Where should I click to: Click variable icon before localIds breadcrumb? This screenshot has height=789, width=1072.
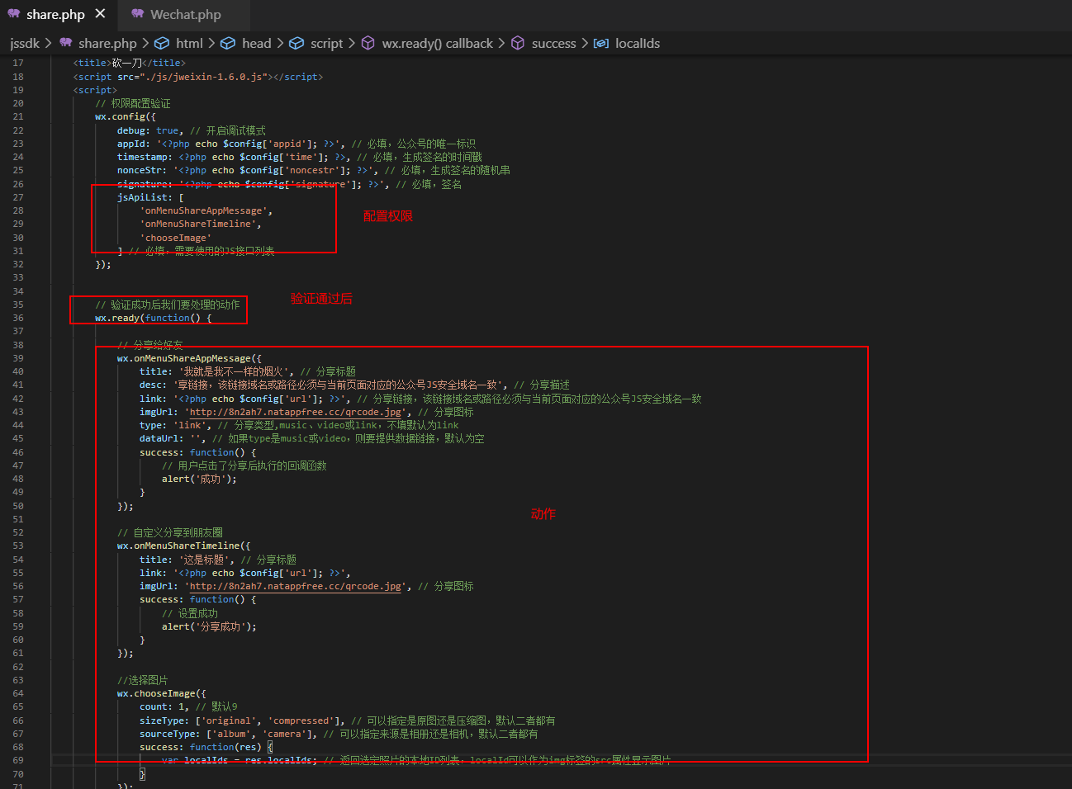click(601, 43)
